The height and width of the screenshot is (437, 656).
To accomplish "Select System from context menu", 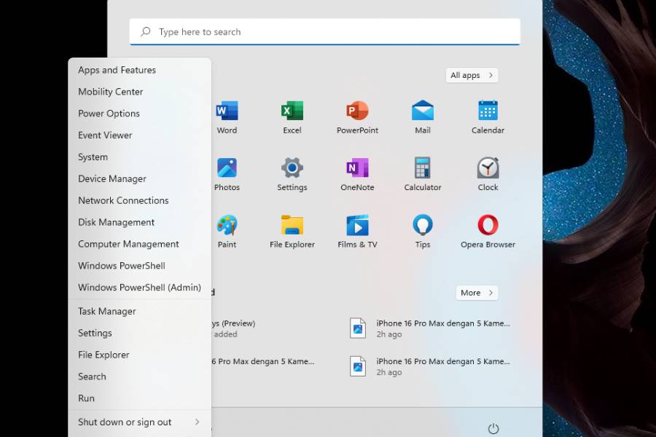I will coord(140,157).
